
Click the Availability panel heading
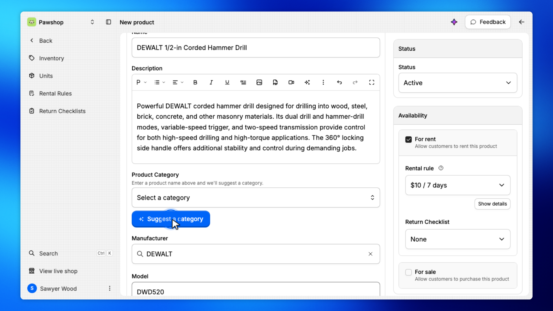(x=413, y=115)
